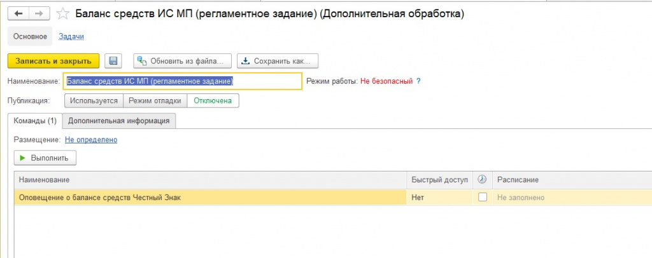This screenshot has height=258, width=652.
Task: Click the floppy disk save icon
Action: (x=113, y=61)
